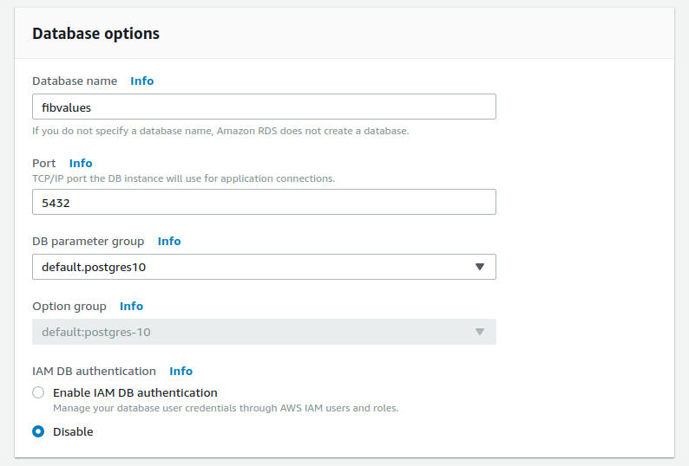This screenshot has height=466, width=689.
Task: Click arrow icon of DB parameter group dropdown
Action: coord(480,267)
